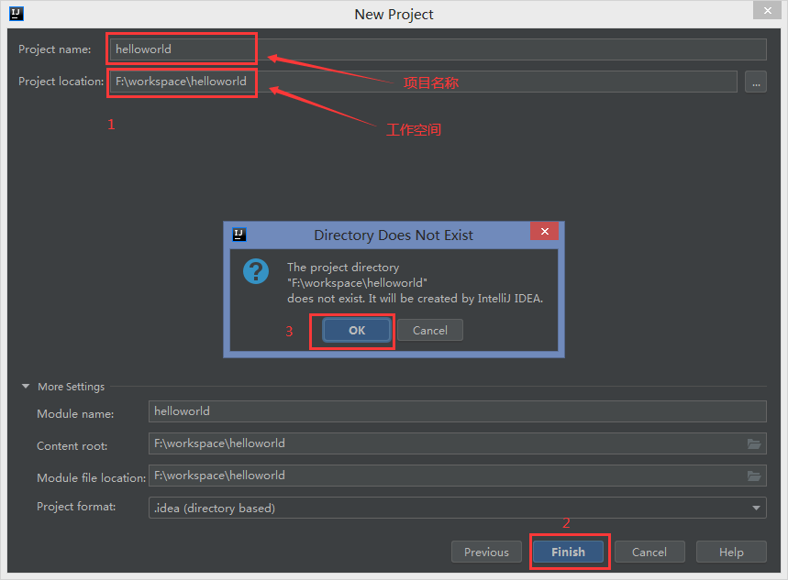788x580 pixels.
Task: Click Cancel on the New Project dialog
Action: (x=649, y=552)
